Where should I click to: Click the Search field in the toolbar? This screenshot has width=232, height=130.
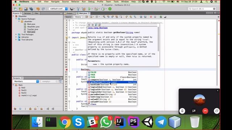(202, 9)
